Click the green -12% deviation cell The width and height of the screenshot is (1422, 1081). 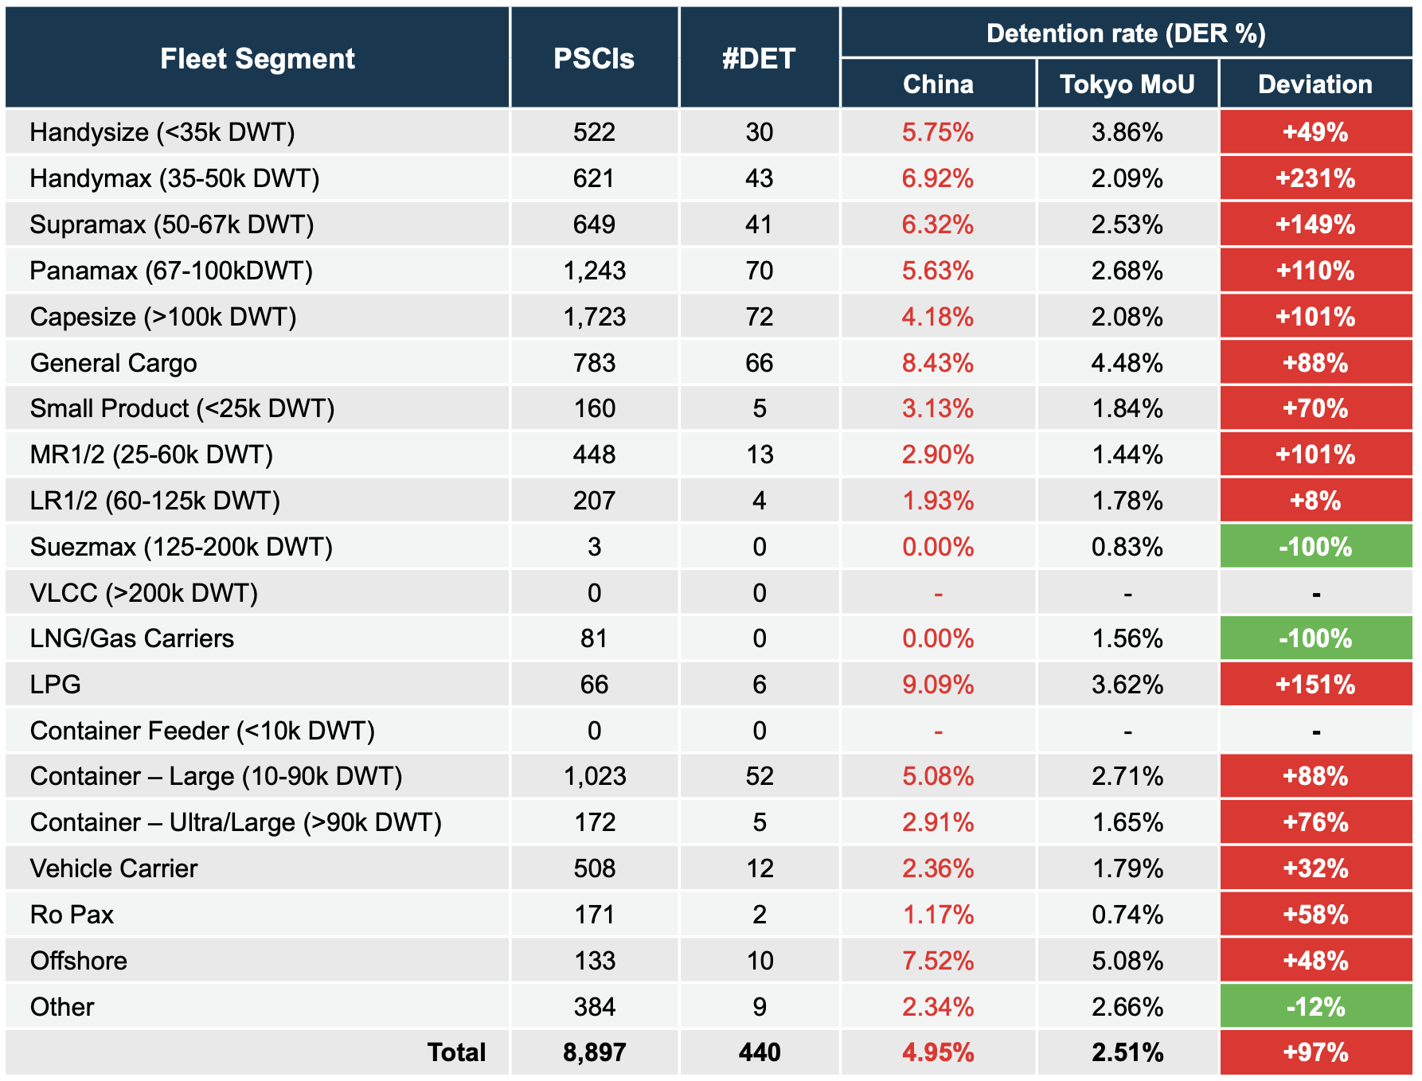point(1315,1007)
